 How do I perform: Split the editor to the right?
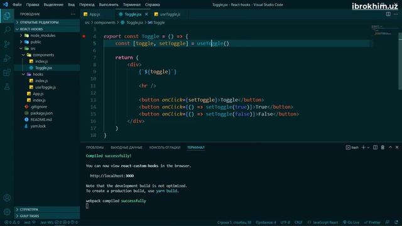pos(388,14)
